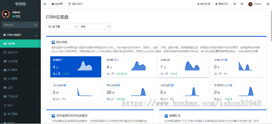Expand 产品管理 in the sidebar
The height and width of the screenshot is (124, 272).
click(x=20, y=96)
